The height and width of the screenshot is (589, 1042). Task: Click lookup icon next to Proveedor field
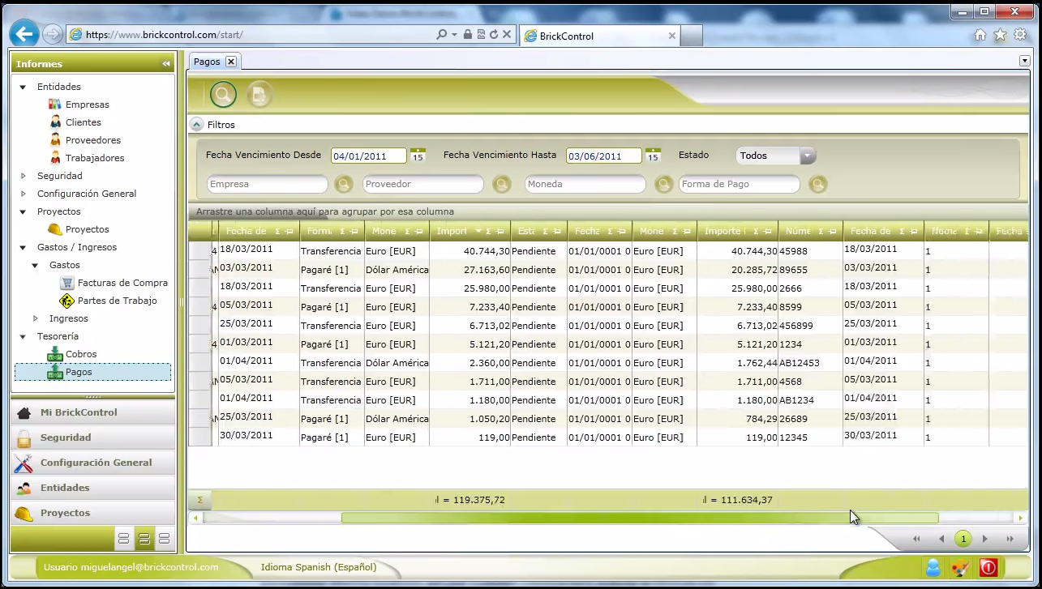click(x=502, y=185)
